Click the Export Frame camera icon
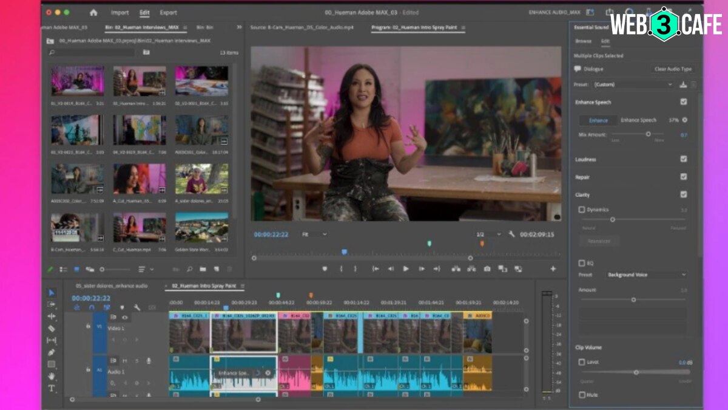Viewport: 728px width, 410px height. point(487,268)
